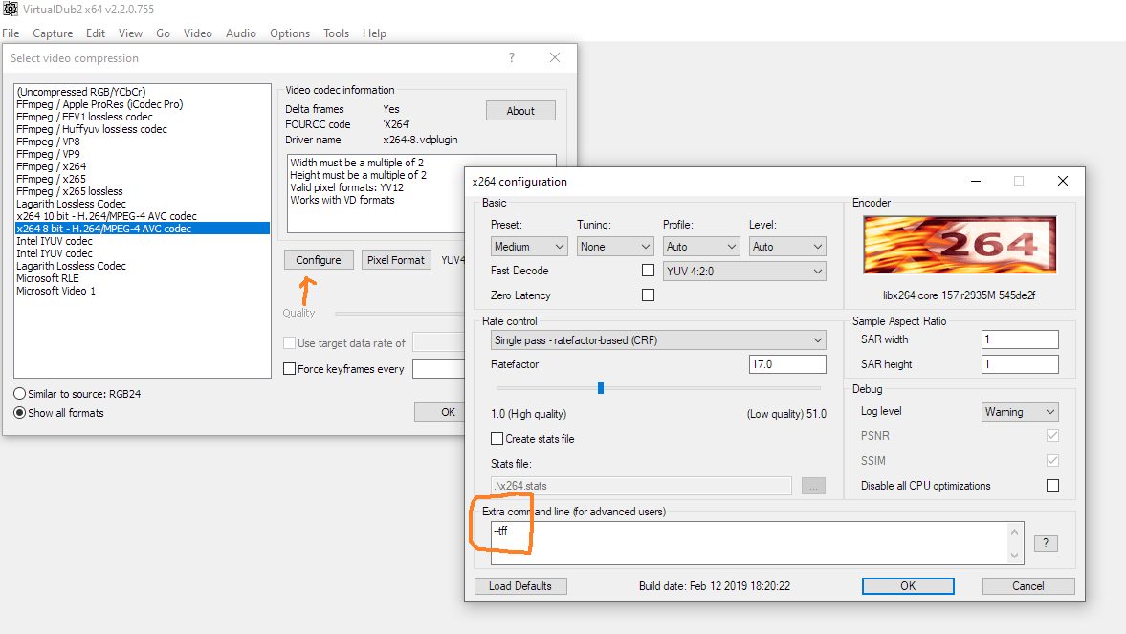Browse for stats file with ellipsis button
Screen dimensions: 1126x634
pos(813,486)
